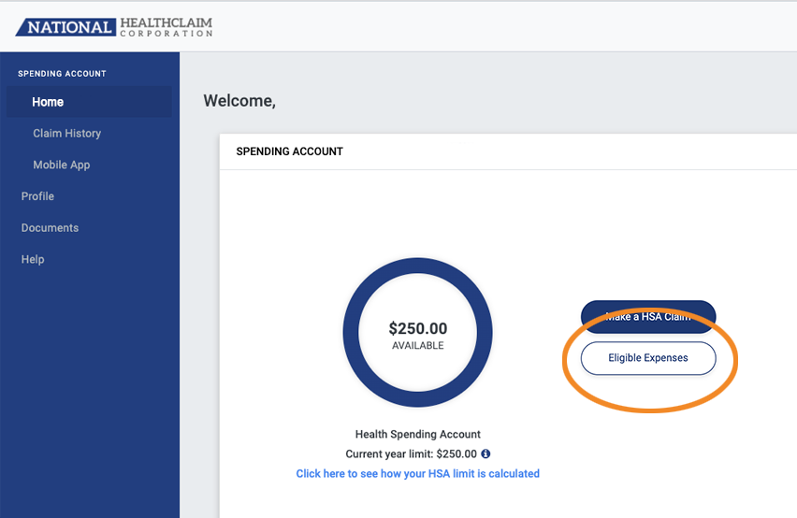The height and width of the screenshot is (518, 797).
Task: Click the SPENDING ACCOUNT card heading
Action: click(x=290, y=151)
